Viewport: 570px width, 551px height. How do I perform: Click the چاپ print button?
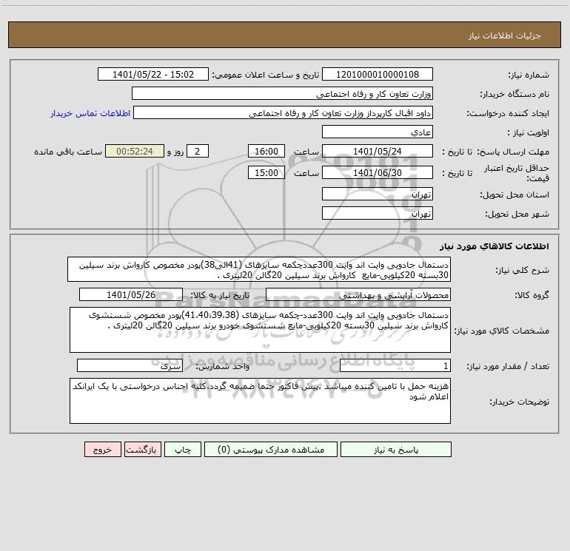183,449
